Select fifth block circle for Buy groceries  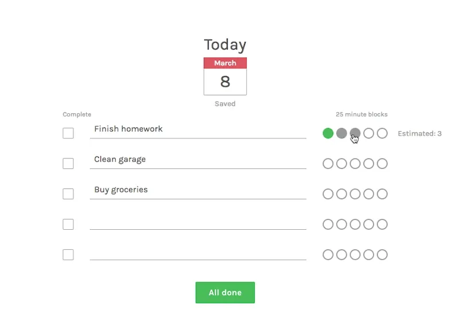pyautogui.click(x=382, y=194)
